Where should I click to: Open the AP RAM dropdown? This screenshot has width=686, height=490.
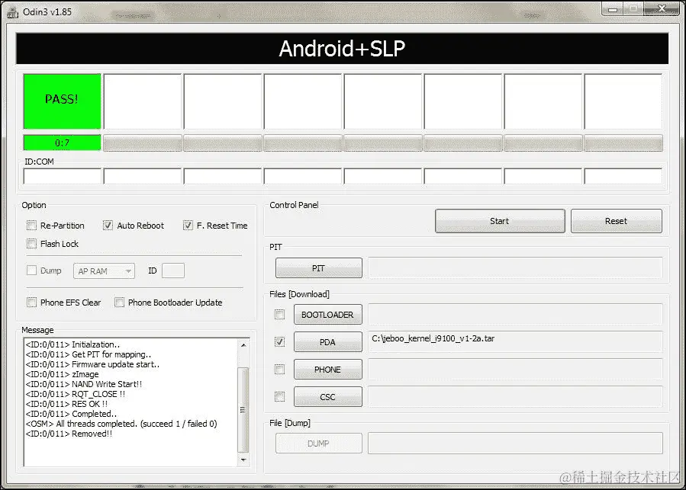(104, 271)
